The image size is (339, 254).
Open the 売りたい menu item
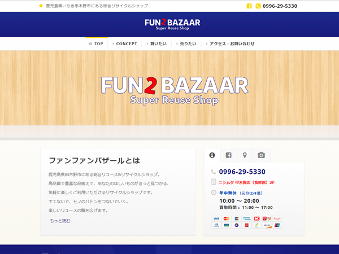pyautogui.click(x=186, y=43)
